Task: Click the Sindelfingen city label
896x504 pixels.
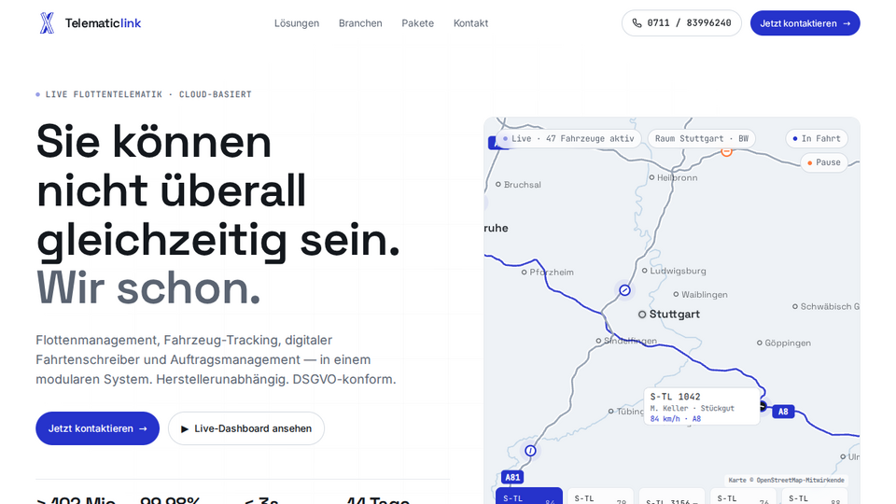Action: click(x=630, y=341)
